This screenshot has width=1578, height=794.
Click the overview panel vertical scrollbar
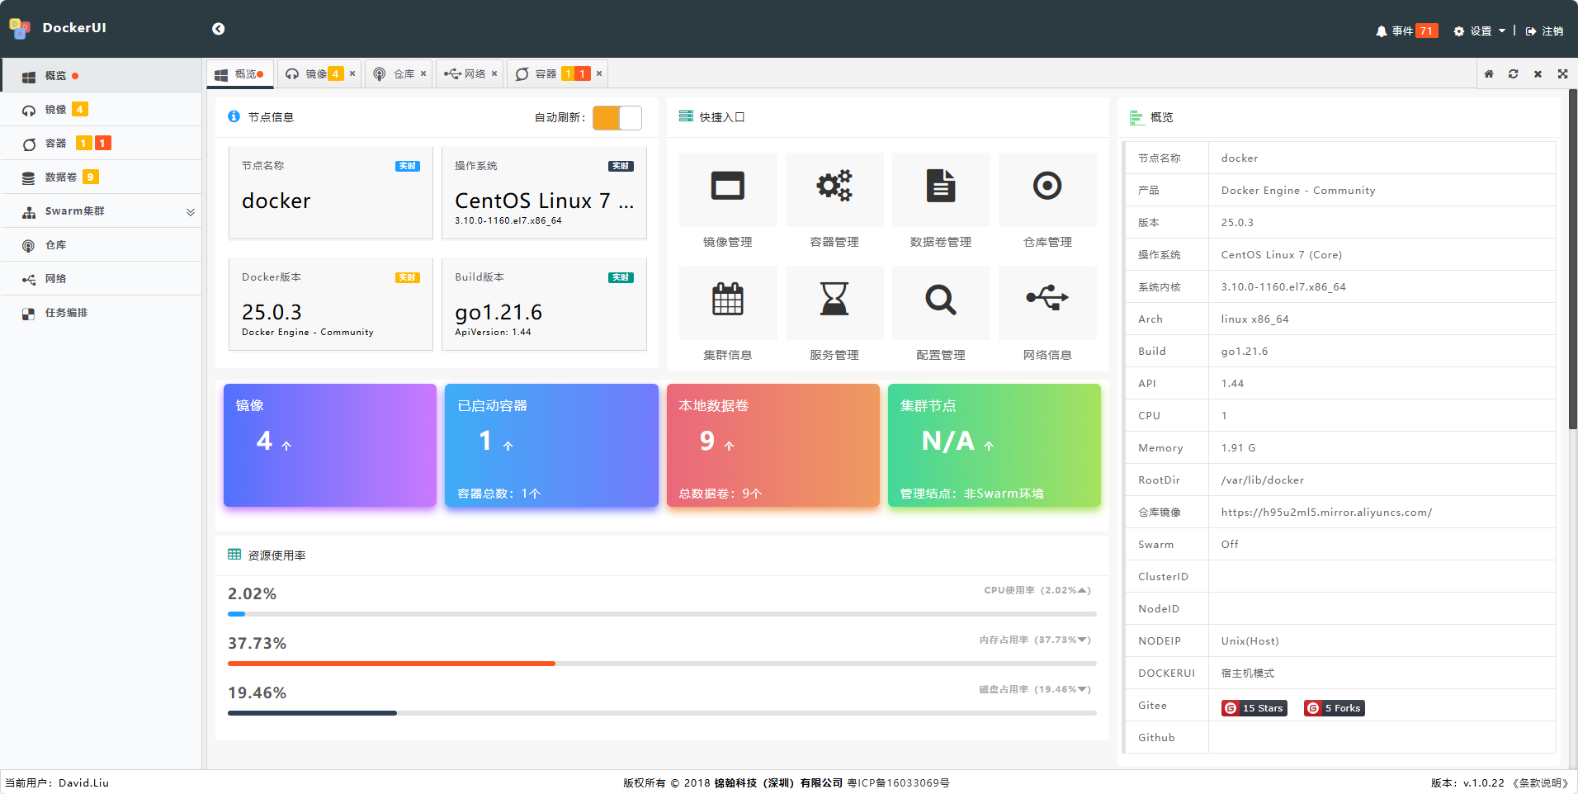tap(1573, 259)
